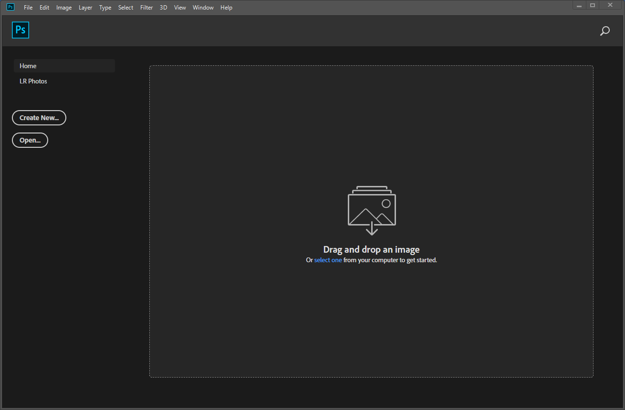The height and width of the screenshot is (410, 625).
Task: Click the image placeholder icon
Action: pyautogui.click(x=372, y=210)
